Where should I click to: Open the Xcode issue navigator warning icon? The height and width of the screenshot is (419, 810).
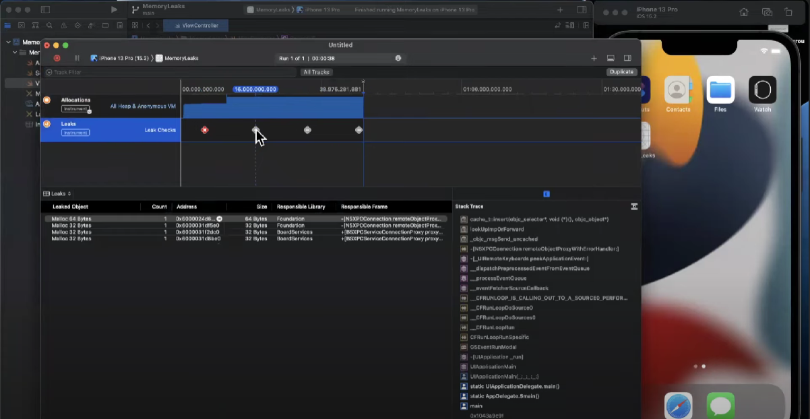point(63,25)
